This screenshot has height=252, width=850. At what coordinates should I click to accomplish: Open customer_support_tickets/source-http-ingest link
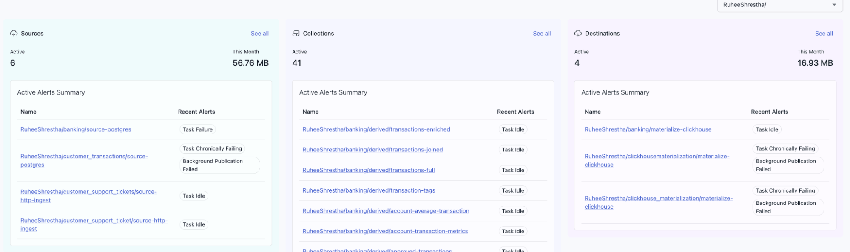tap(88, 196)
